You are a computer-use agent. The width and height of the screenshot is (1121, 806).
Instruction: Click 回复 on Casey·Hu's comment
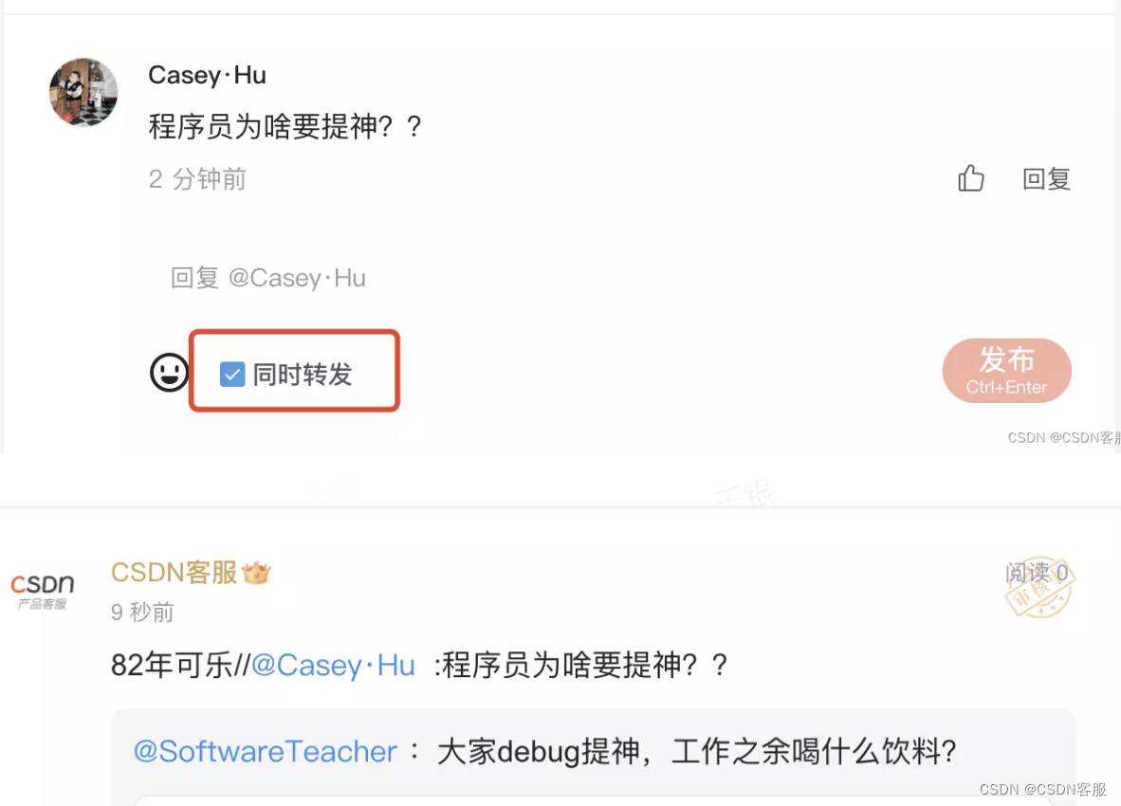point(1046,178)
